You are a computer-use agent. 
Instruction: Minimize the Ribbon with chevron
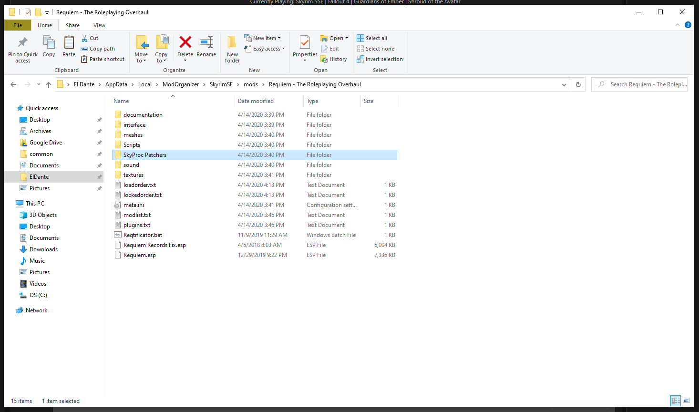point(678,25)
